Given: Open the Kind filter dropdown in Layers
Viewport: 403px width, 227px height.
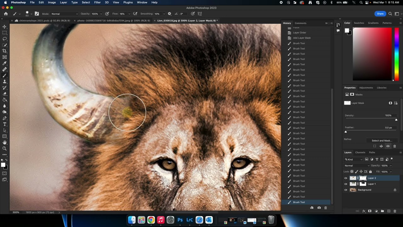Looking at the screenshot, I should click(354, 160).
